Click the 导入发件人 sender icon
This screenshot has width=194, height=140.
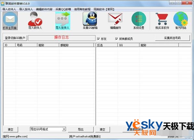point(63,21)
